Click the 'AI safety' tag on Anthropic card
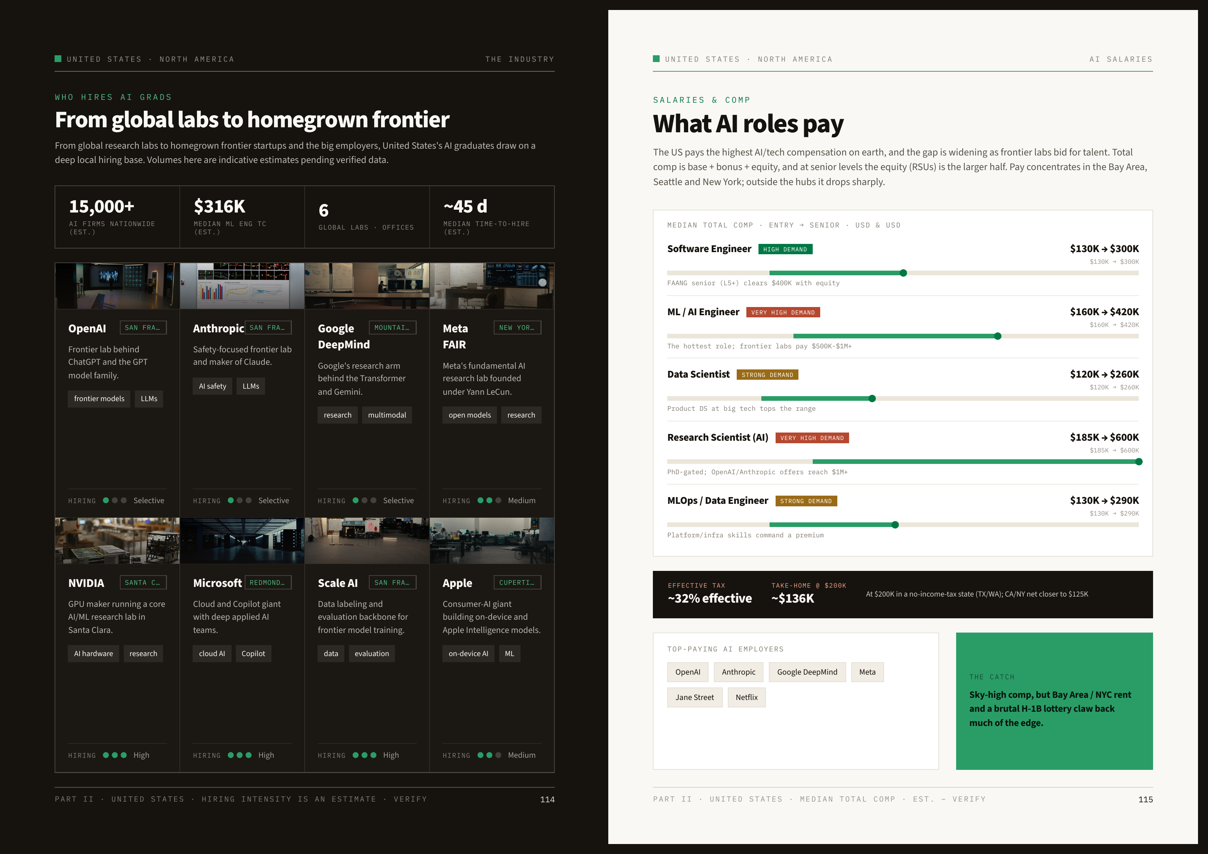The width and height of the screenshot is (1208, 854). [x=212, y=386]
